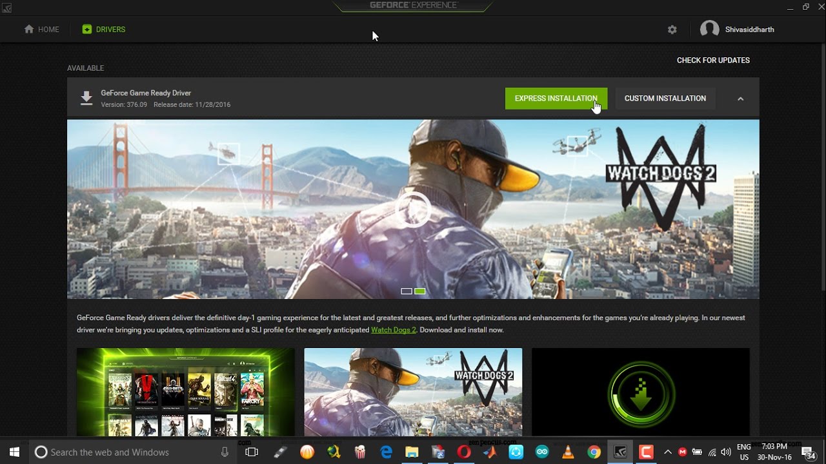Collapse the driver details chevron
Viewport: 826px width, 464px height.
(740, 99)
